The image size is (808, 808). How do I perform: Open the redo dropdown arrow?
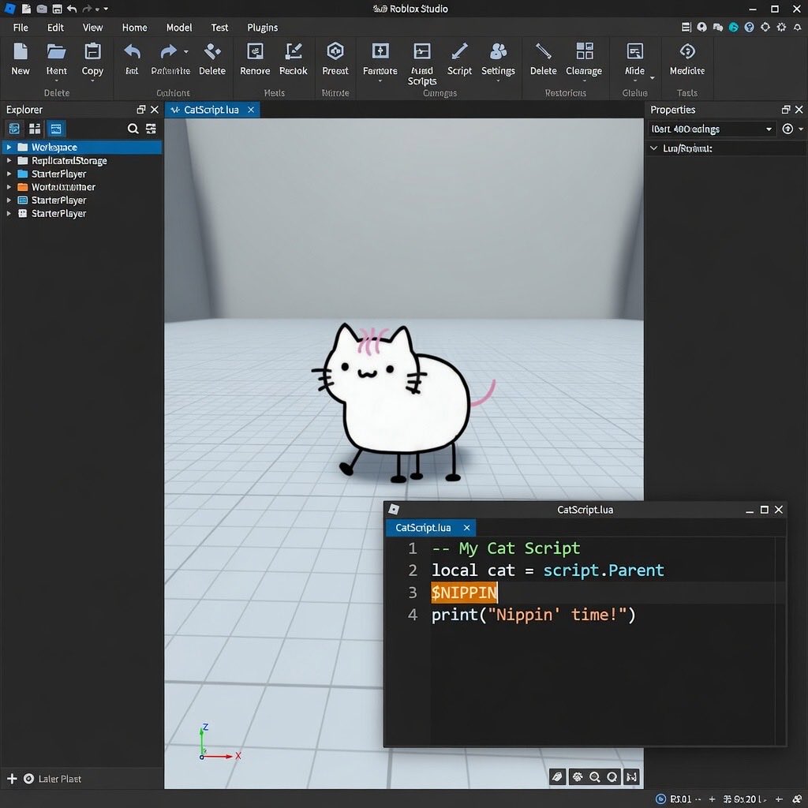[186, 51]
